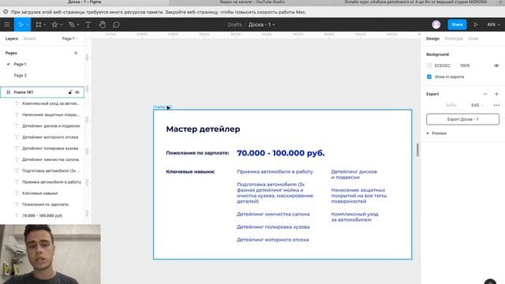Dismiss the memory warning banner icon
The width and height of the screenshot is (505, 284).
tap(6, 12)
